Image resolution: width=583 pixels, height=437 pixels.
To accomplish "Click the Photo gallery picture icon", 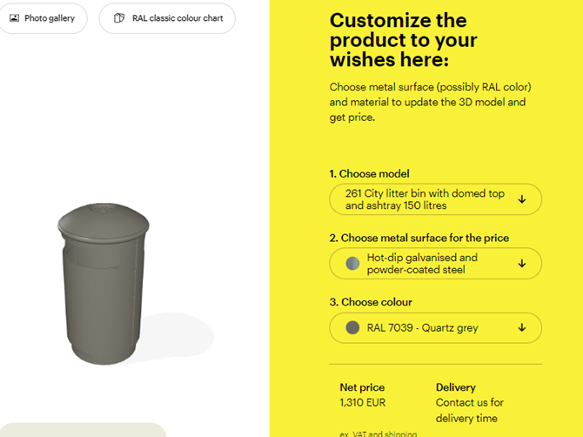I will 14,18.
